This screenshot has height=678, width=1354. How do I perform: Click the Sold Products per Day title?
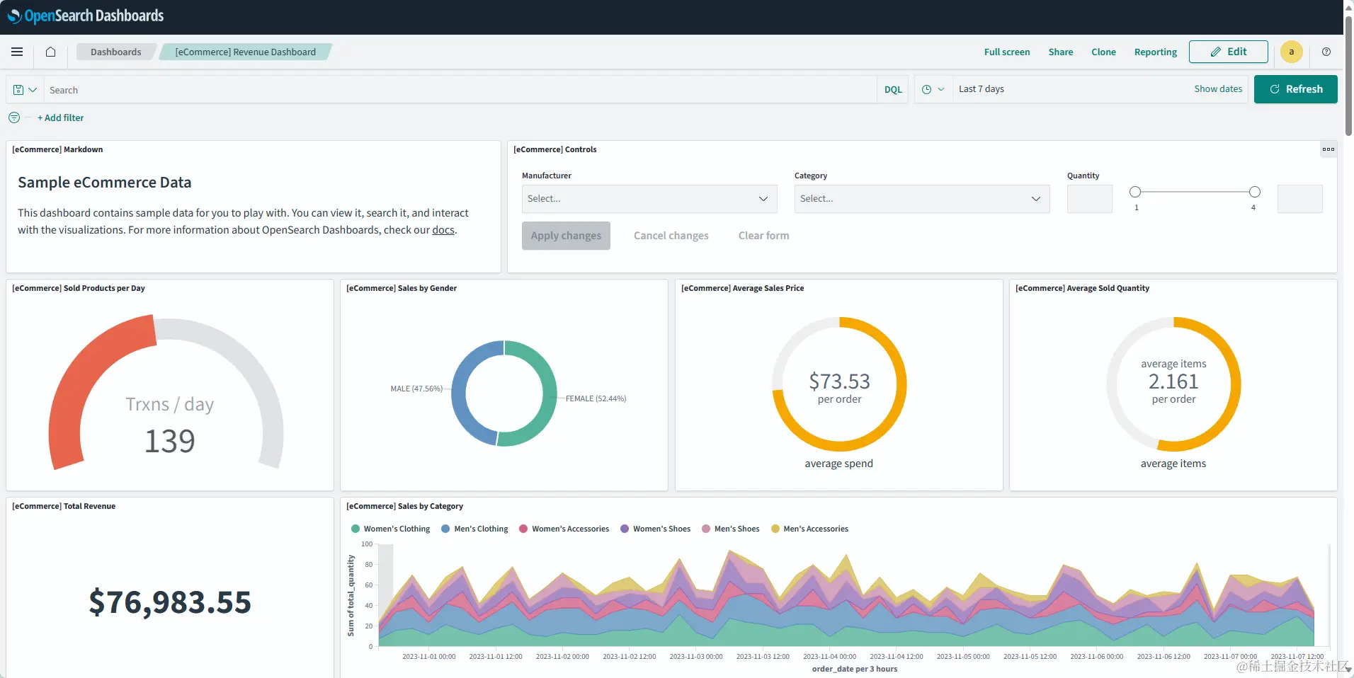coord(79,288)
